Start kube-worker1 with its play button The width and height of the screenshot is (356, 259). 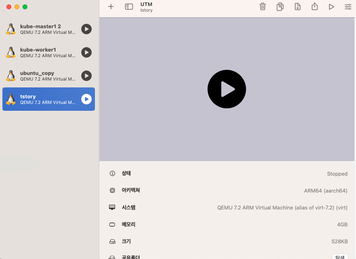click(86, 52)
